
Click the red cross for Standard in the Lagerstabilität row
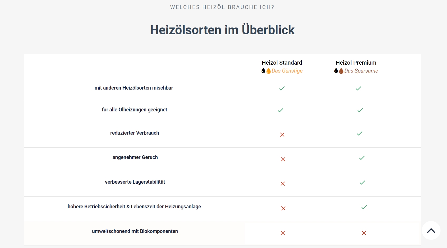tap(283, 184)
